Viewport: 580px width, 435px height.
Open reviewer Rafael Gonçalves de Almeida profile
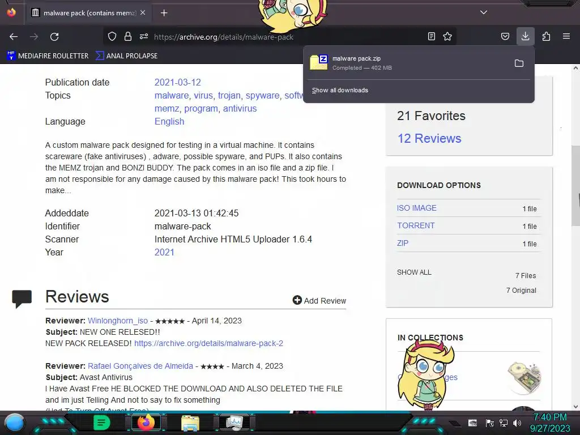(x=140, y=366)
